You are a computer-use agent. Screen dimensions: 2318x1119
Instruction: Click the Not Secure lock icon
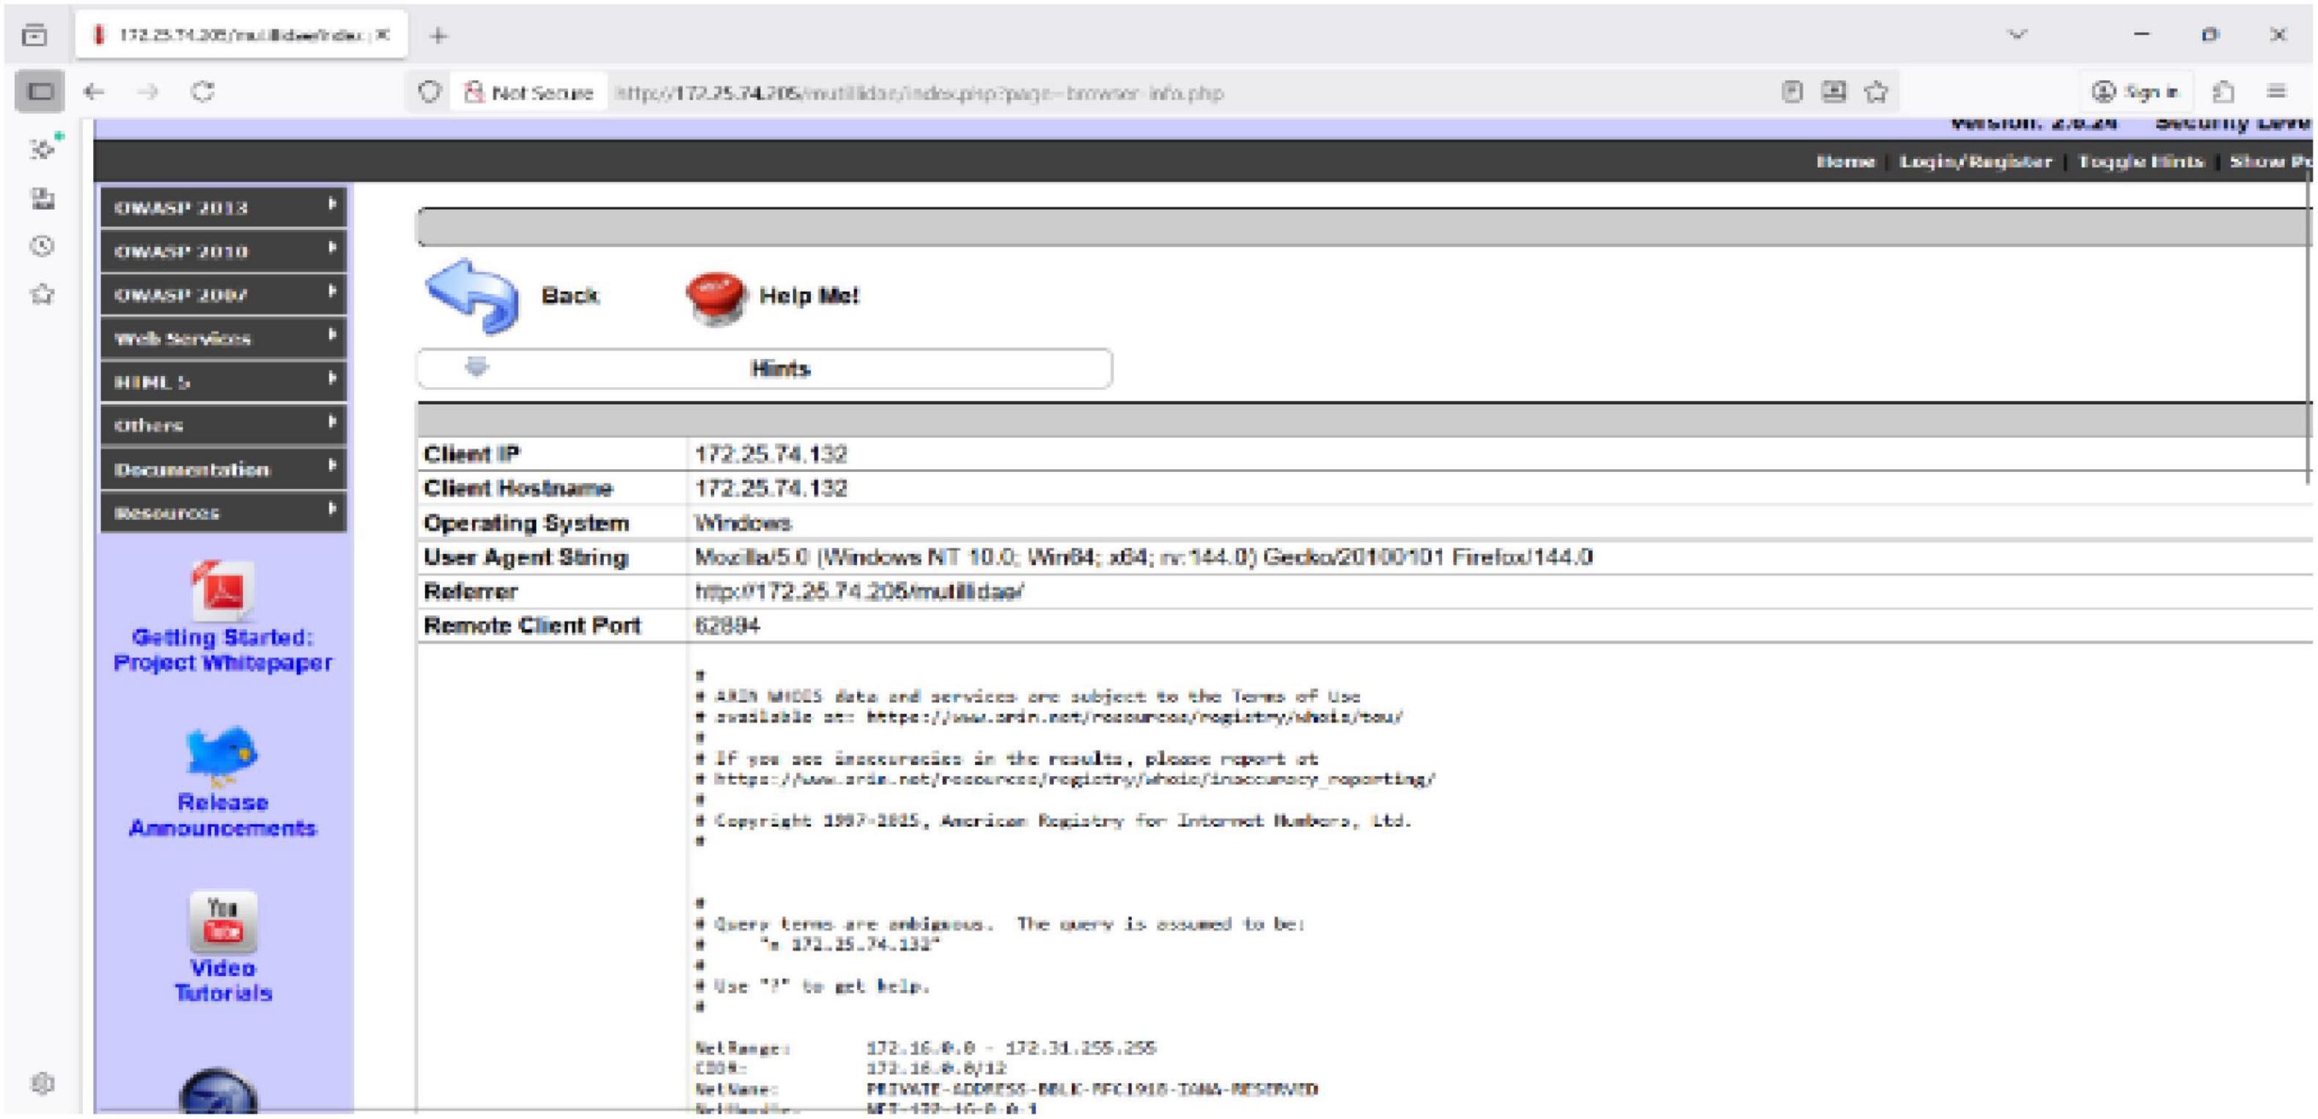474,92
